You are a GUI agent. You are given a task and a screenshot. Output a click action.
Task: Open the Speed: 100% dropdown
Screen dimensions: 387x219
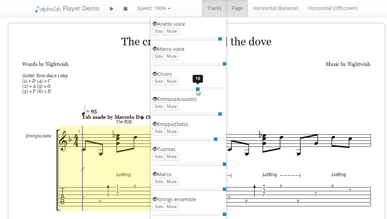click(154, 8)
